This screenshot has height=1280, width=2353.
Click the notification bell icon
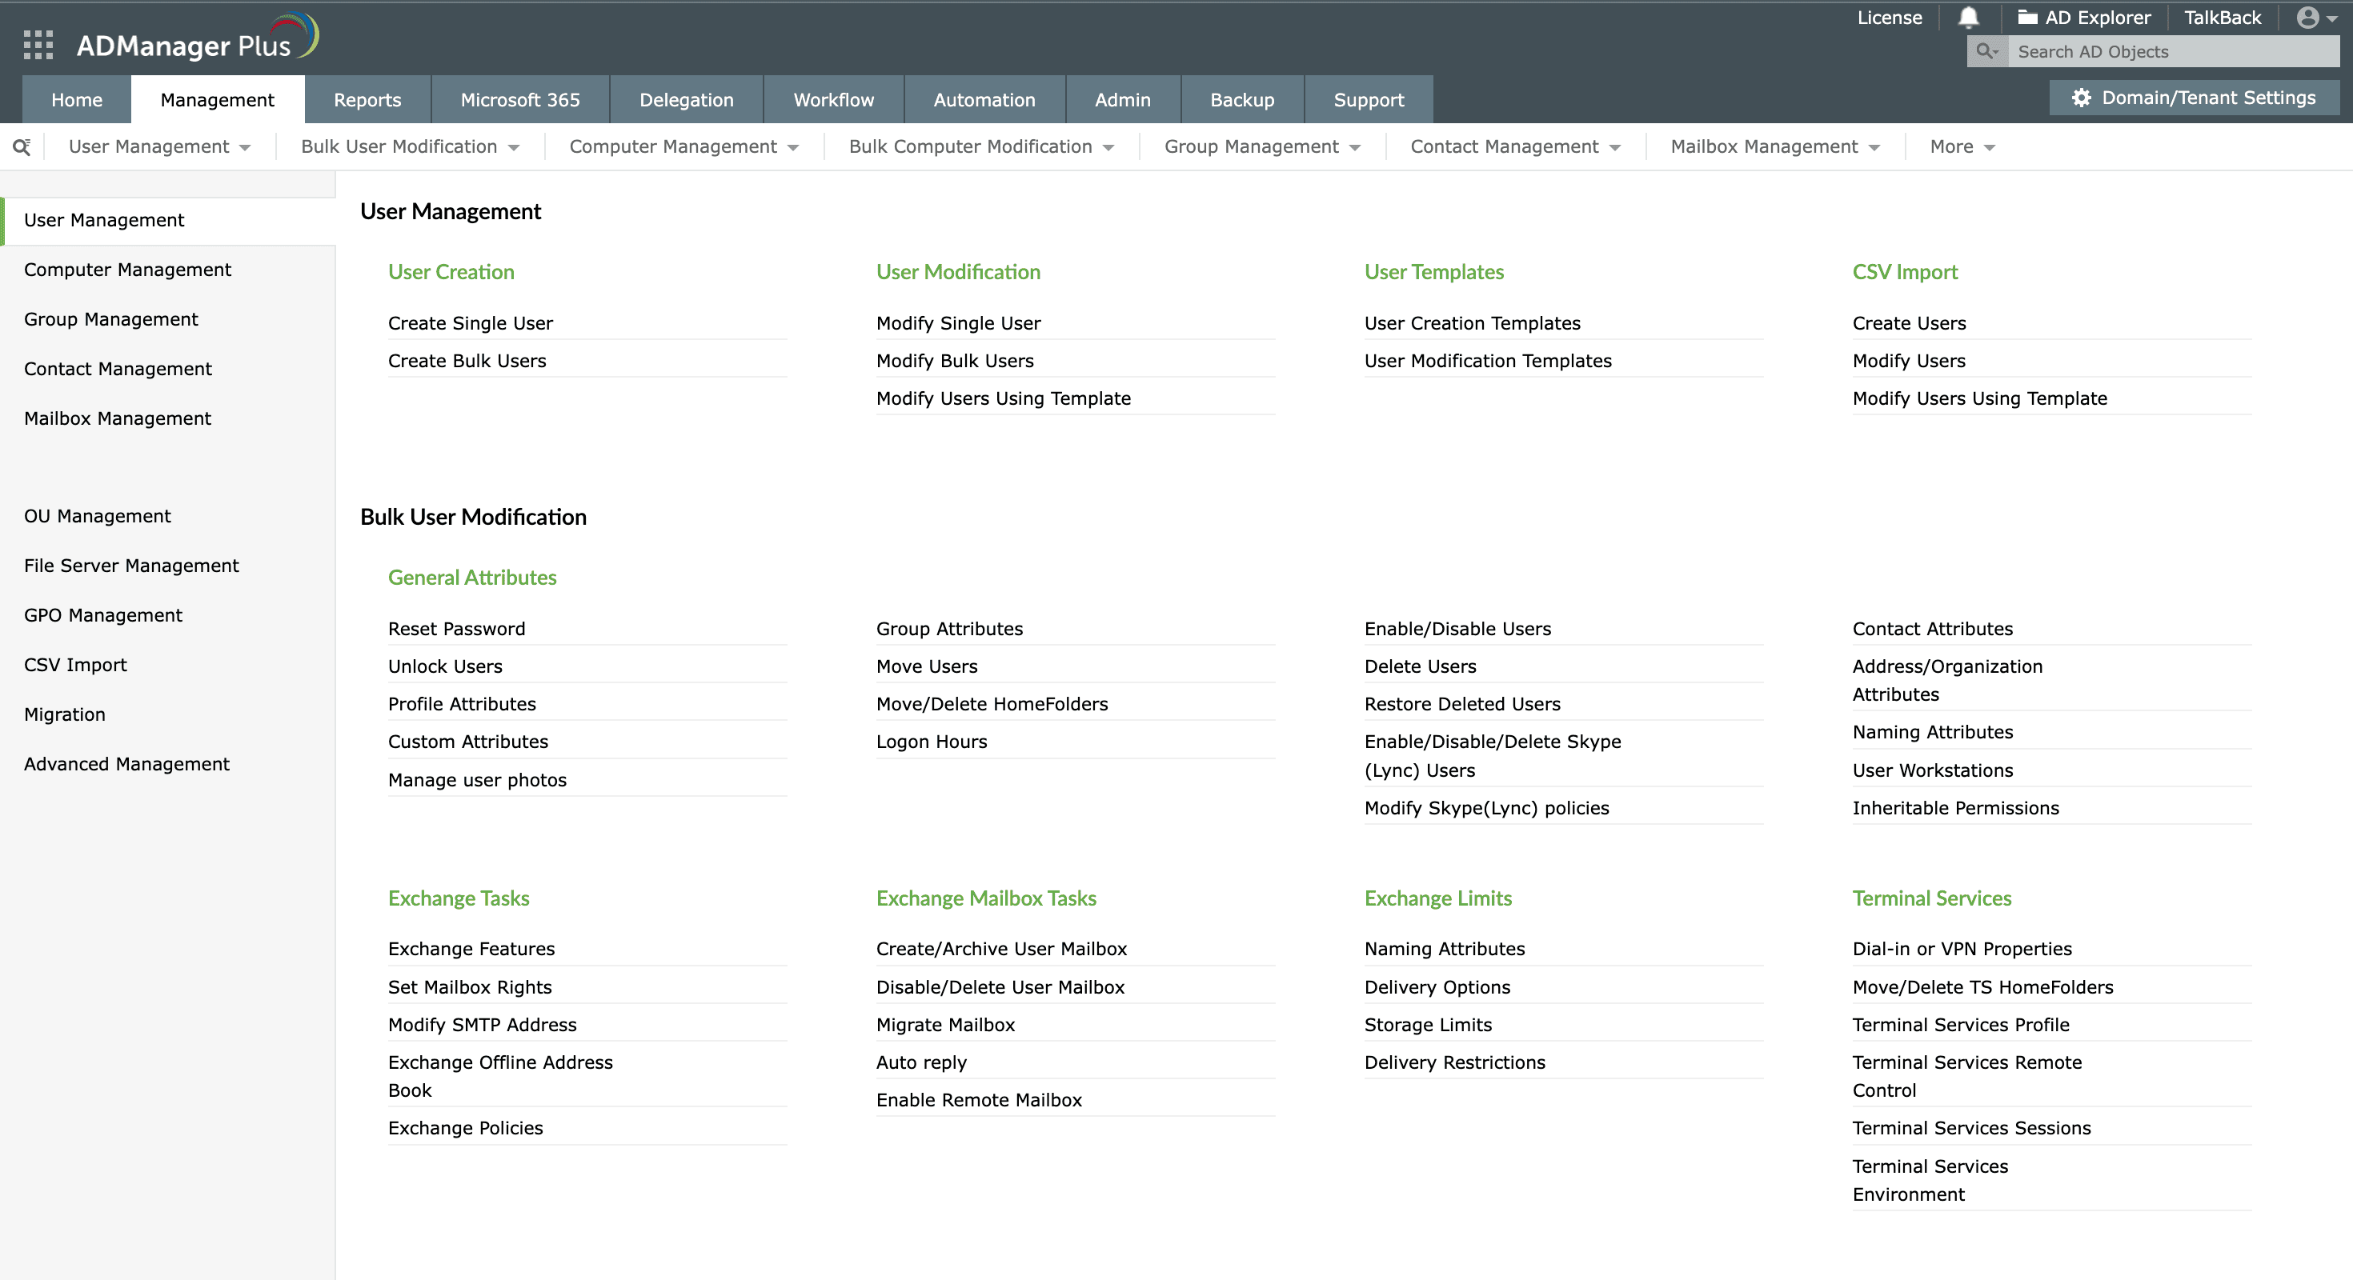(1969, 18)
